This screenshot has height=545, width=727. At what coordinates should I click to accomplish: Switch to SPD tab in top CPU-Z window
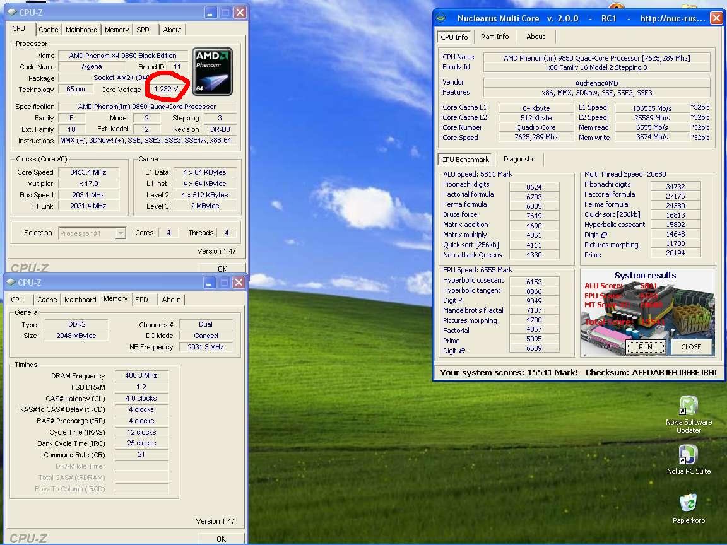(x=143, y=30)
